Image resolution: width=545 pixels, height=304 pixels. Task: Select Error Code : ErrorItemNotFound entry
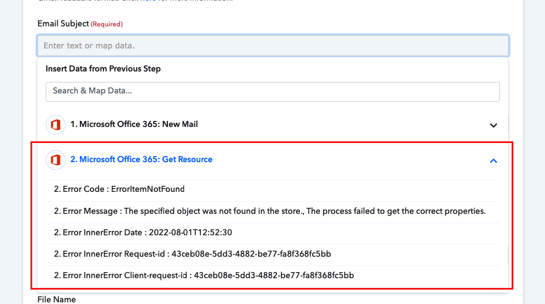pyautogui.click(x=272, y=189)
